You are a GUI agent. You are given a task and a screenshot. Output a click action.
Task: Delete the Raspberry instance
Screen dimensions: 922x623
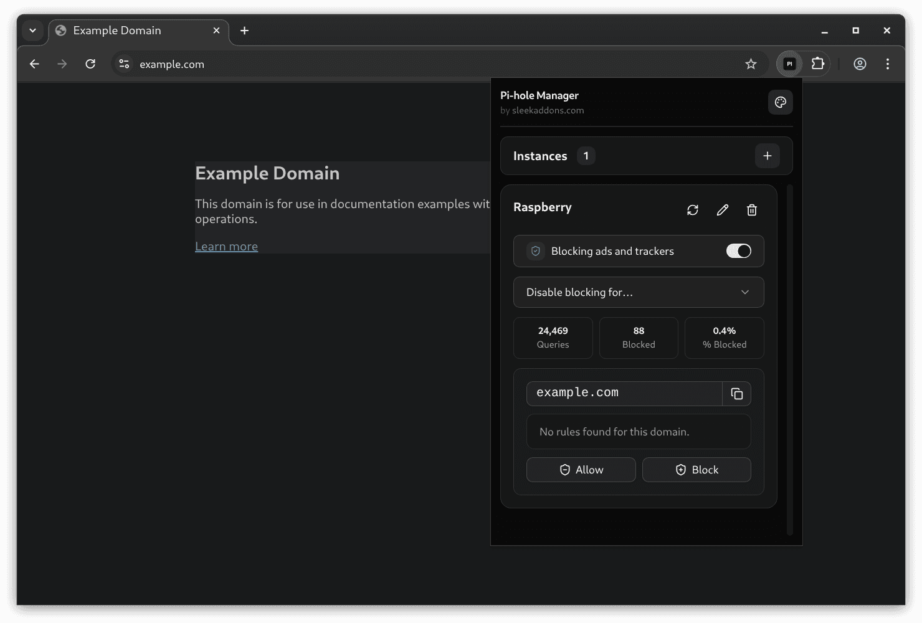751,210
